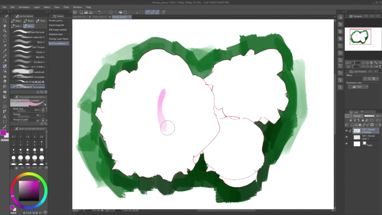Select the Eyedropper tool
This screenshot has width=382, height=215.
pyautogui.click(x=5, y=51)
